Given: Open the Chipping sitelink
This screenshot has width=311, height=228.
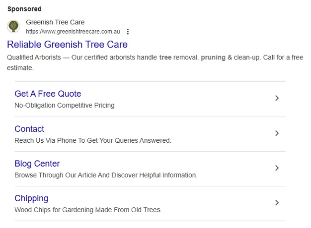Looking at the screenshot, I should coord(31,198).
